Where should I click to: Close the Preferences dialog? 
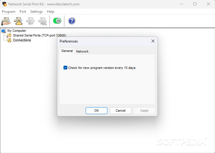click(x=153, y=41)
